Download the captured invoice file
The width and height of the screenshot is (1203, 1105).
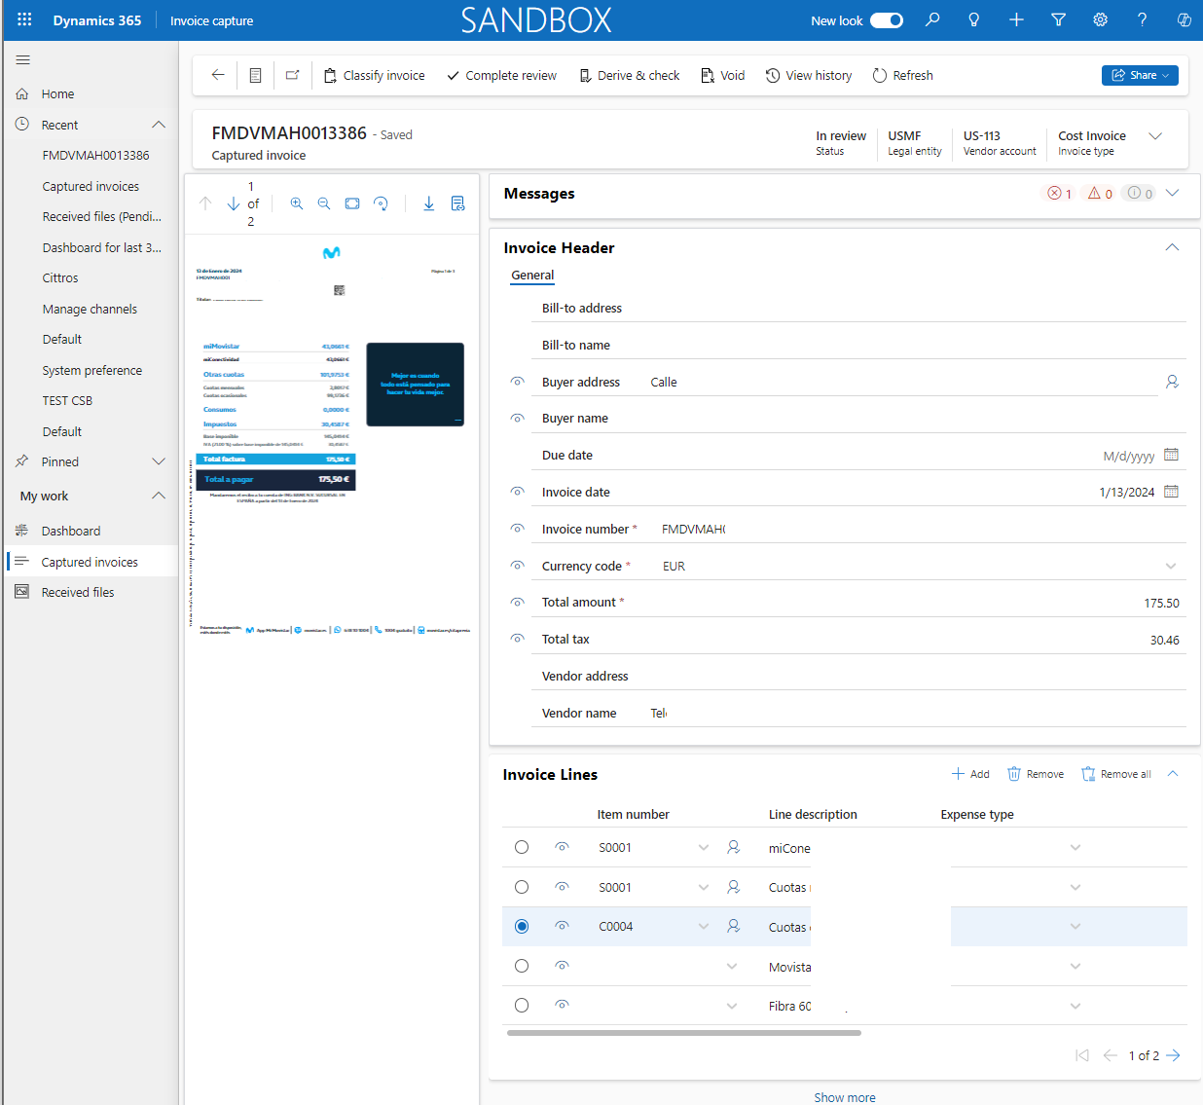click(x=428, y=203)
